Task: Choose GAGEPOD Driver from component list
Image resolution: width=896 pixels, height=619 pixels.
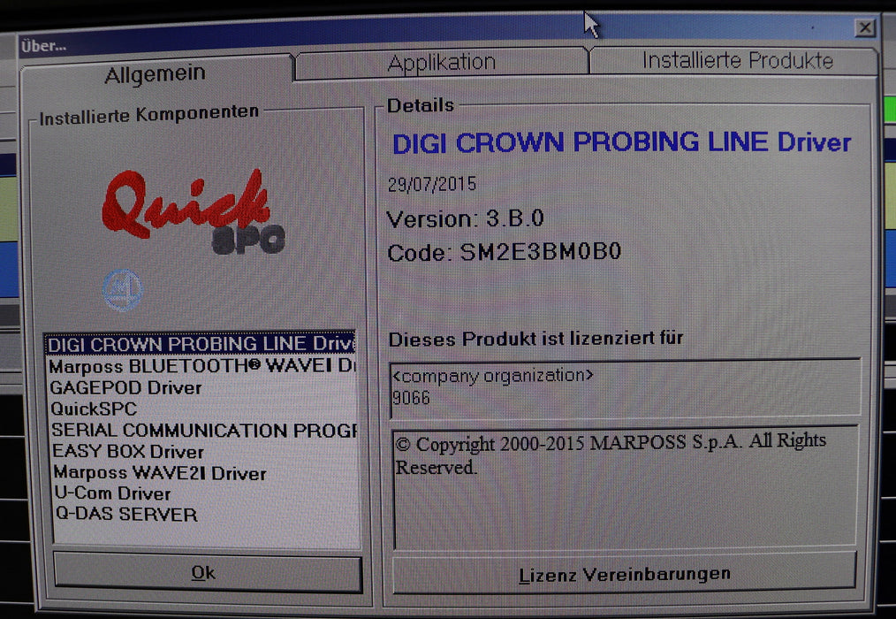Action: [x=126, y=387]
